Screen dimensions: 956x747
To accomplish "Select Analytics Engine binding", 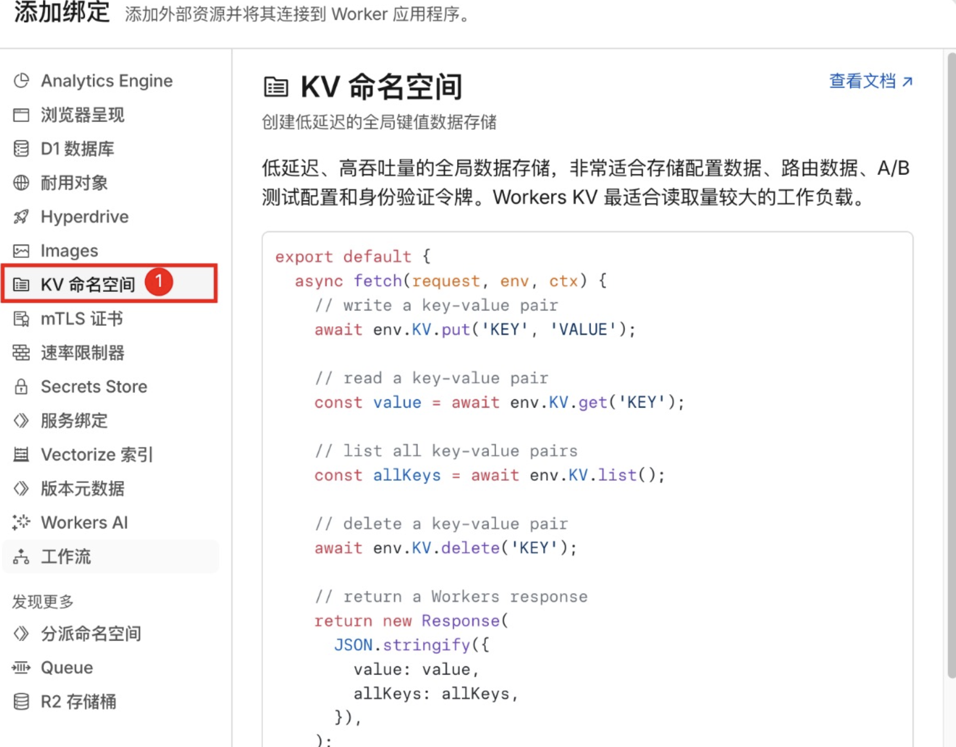I will (x=110, y=81).
